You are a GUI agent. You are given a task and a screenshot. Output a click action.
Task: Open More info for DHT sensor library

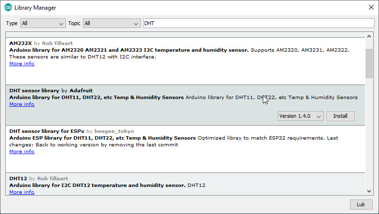point(22,104)
